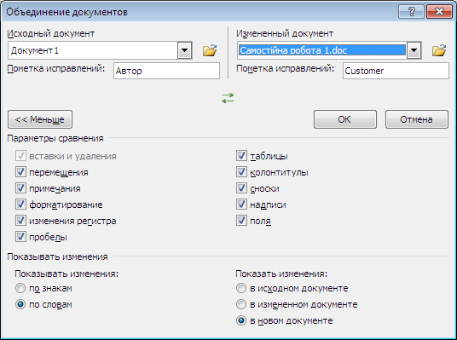The height and width of the screenshot is (340, 457).
Task: Browse for revised document with folder icon
Action: 439,50
